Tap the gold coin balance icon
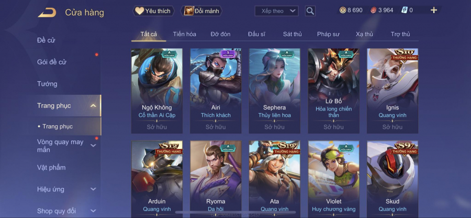Screen dimensions: 471x218 (x=343, y=10)
